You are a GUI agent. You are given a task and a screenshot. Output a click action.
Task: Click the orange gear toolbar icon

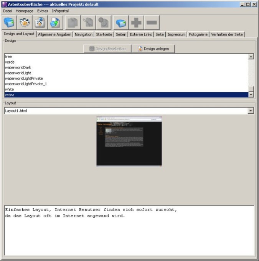(x=25, y=23)
